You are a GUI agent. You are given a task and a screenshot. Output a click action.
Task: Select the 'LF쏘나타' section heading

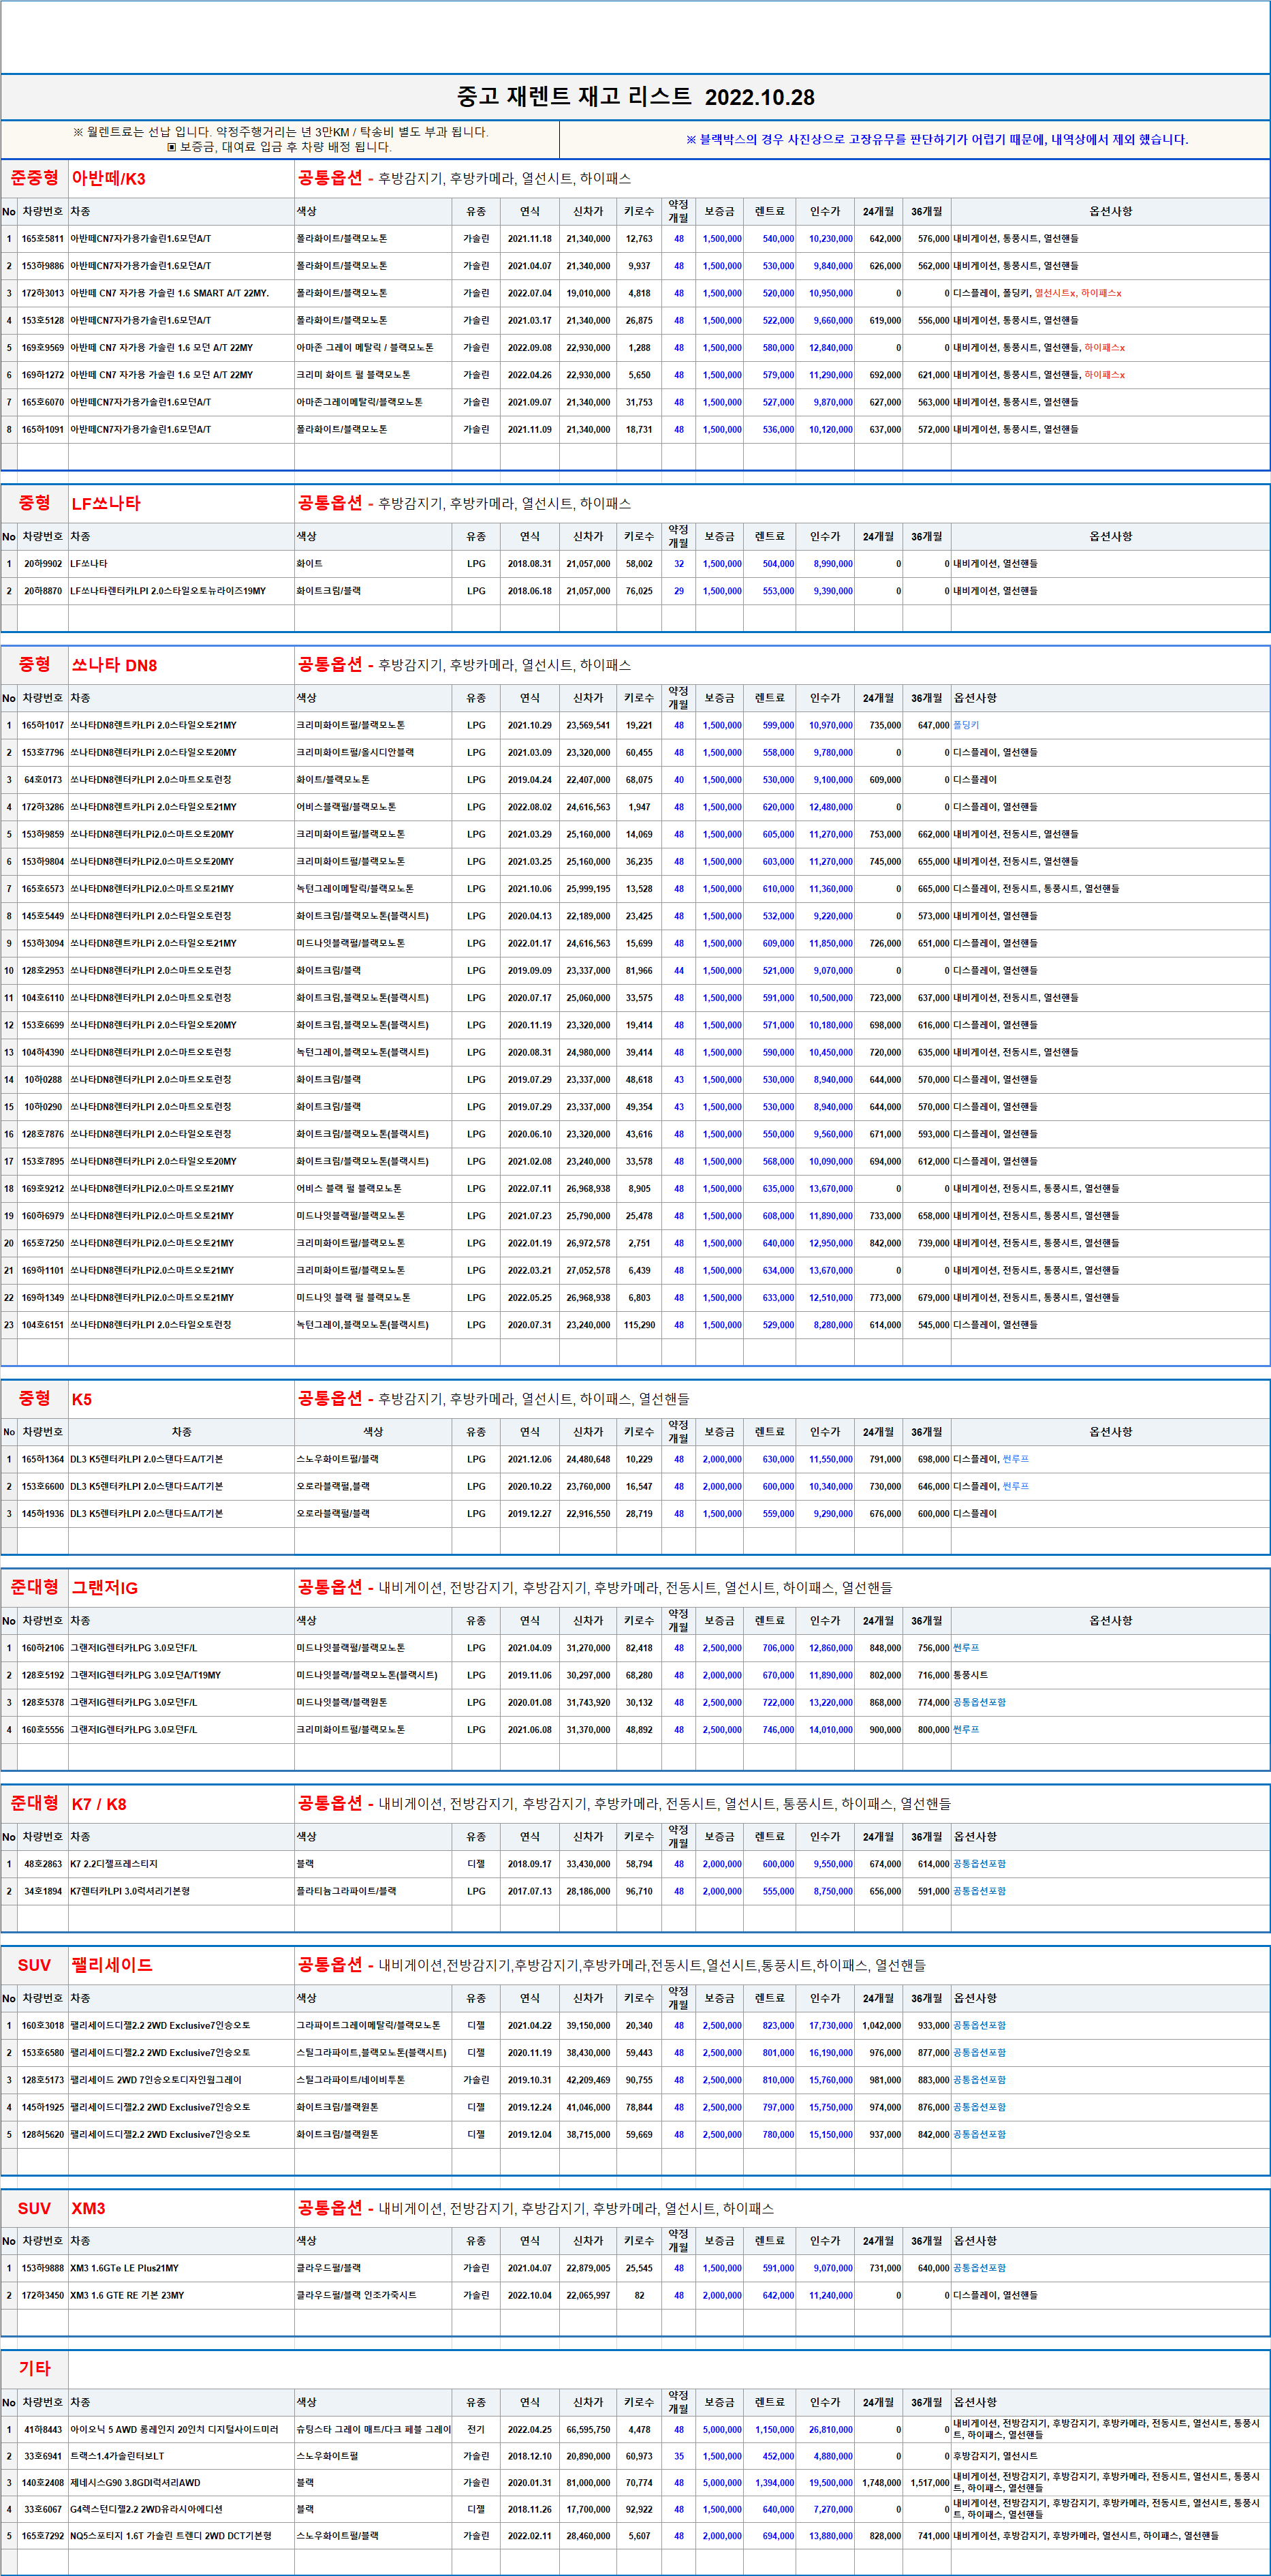pyautogui.click(x=106, y=504)
